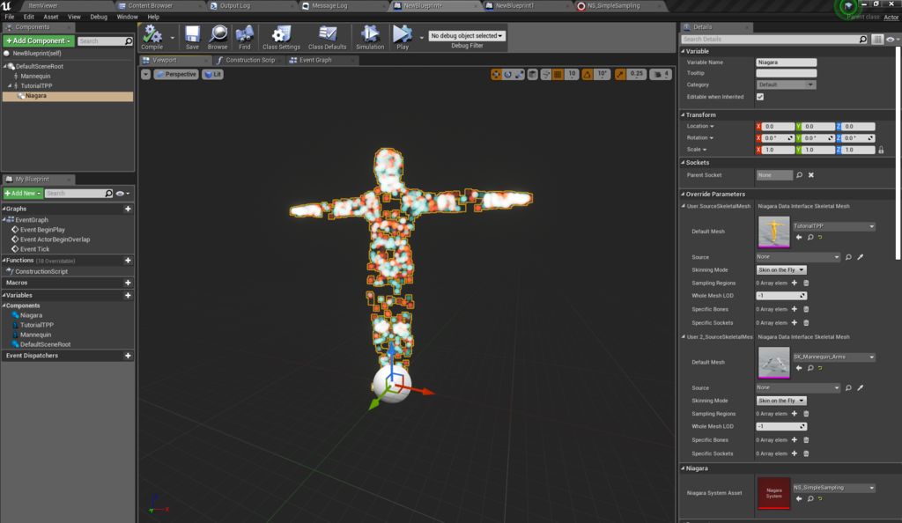Delete first Specific Bones array elements

(x=806, y=309)
